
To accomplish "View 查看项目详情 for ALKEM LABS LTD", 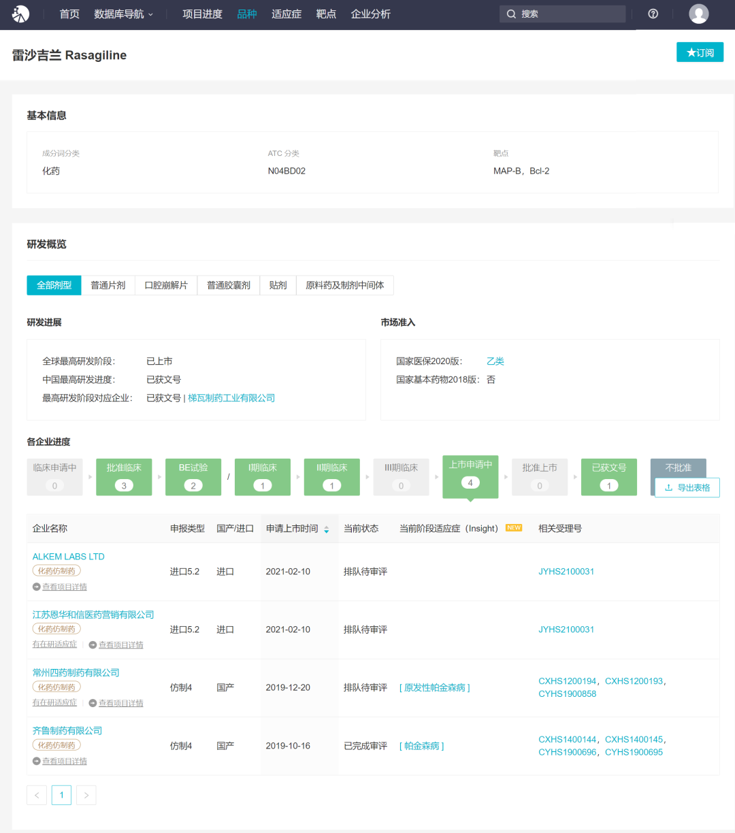I will 65,587.
